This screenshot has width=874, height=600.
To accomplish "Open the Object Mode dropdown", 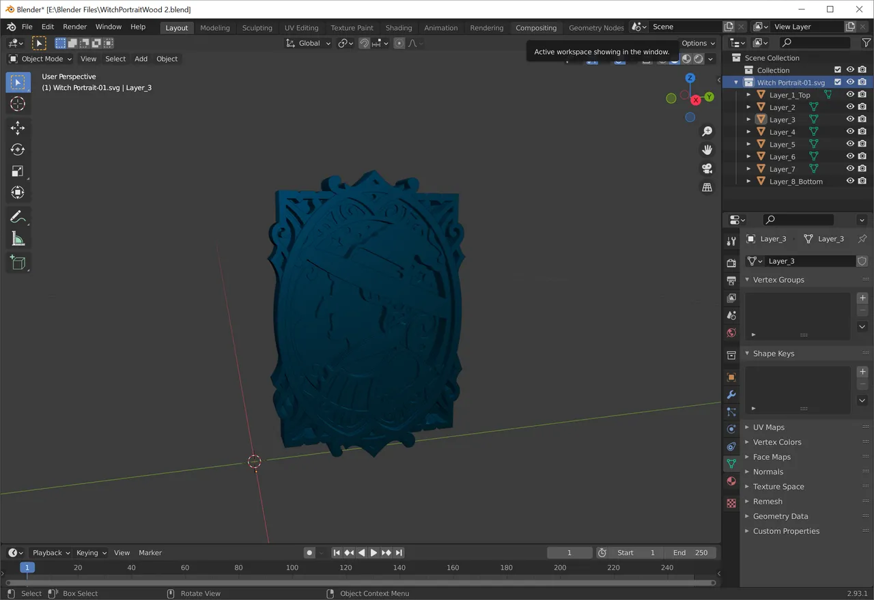I will click(40, 59).
